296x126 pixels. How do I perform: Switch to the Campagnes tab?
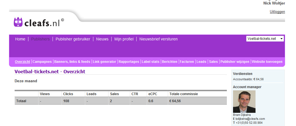pyautogui.click(x=42, y=61)
